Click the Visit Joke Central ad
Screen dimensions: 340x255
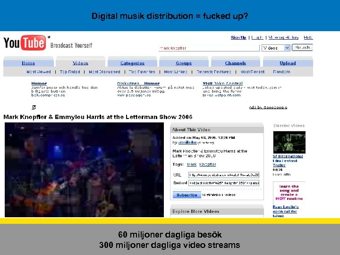click(x=222, y=83)
